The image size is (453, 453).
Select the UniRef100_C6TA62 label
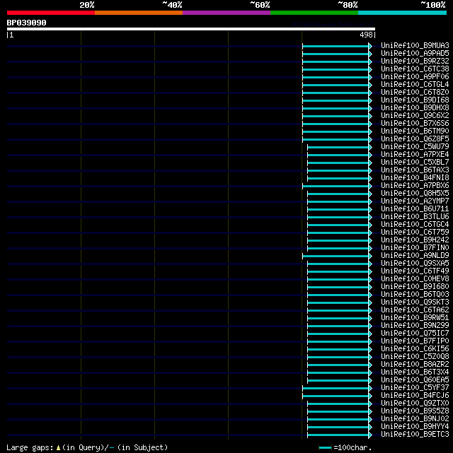415,310
